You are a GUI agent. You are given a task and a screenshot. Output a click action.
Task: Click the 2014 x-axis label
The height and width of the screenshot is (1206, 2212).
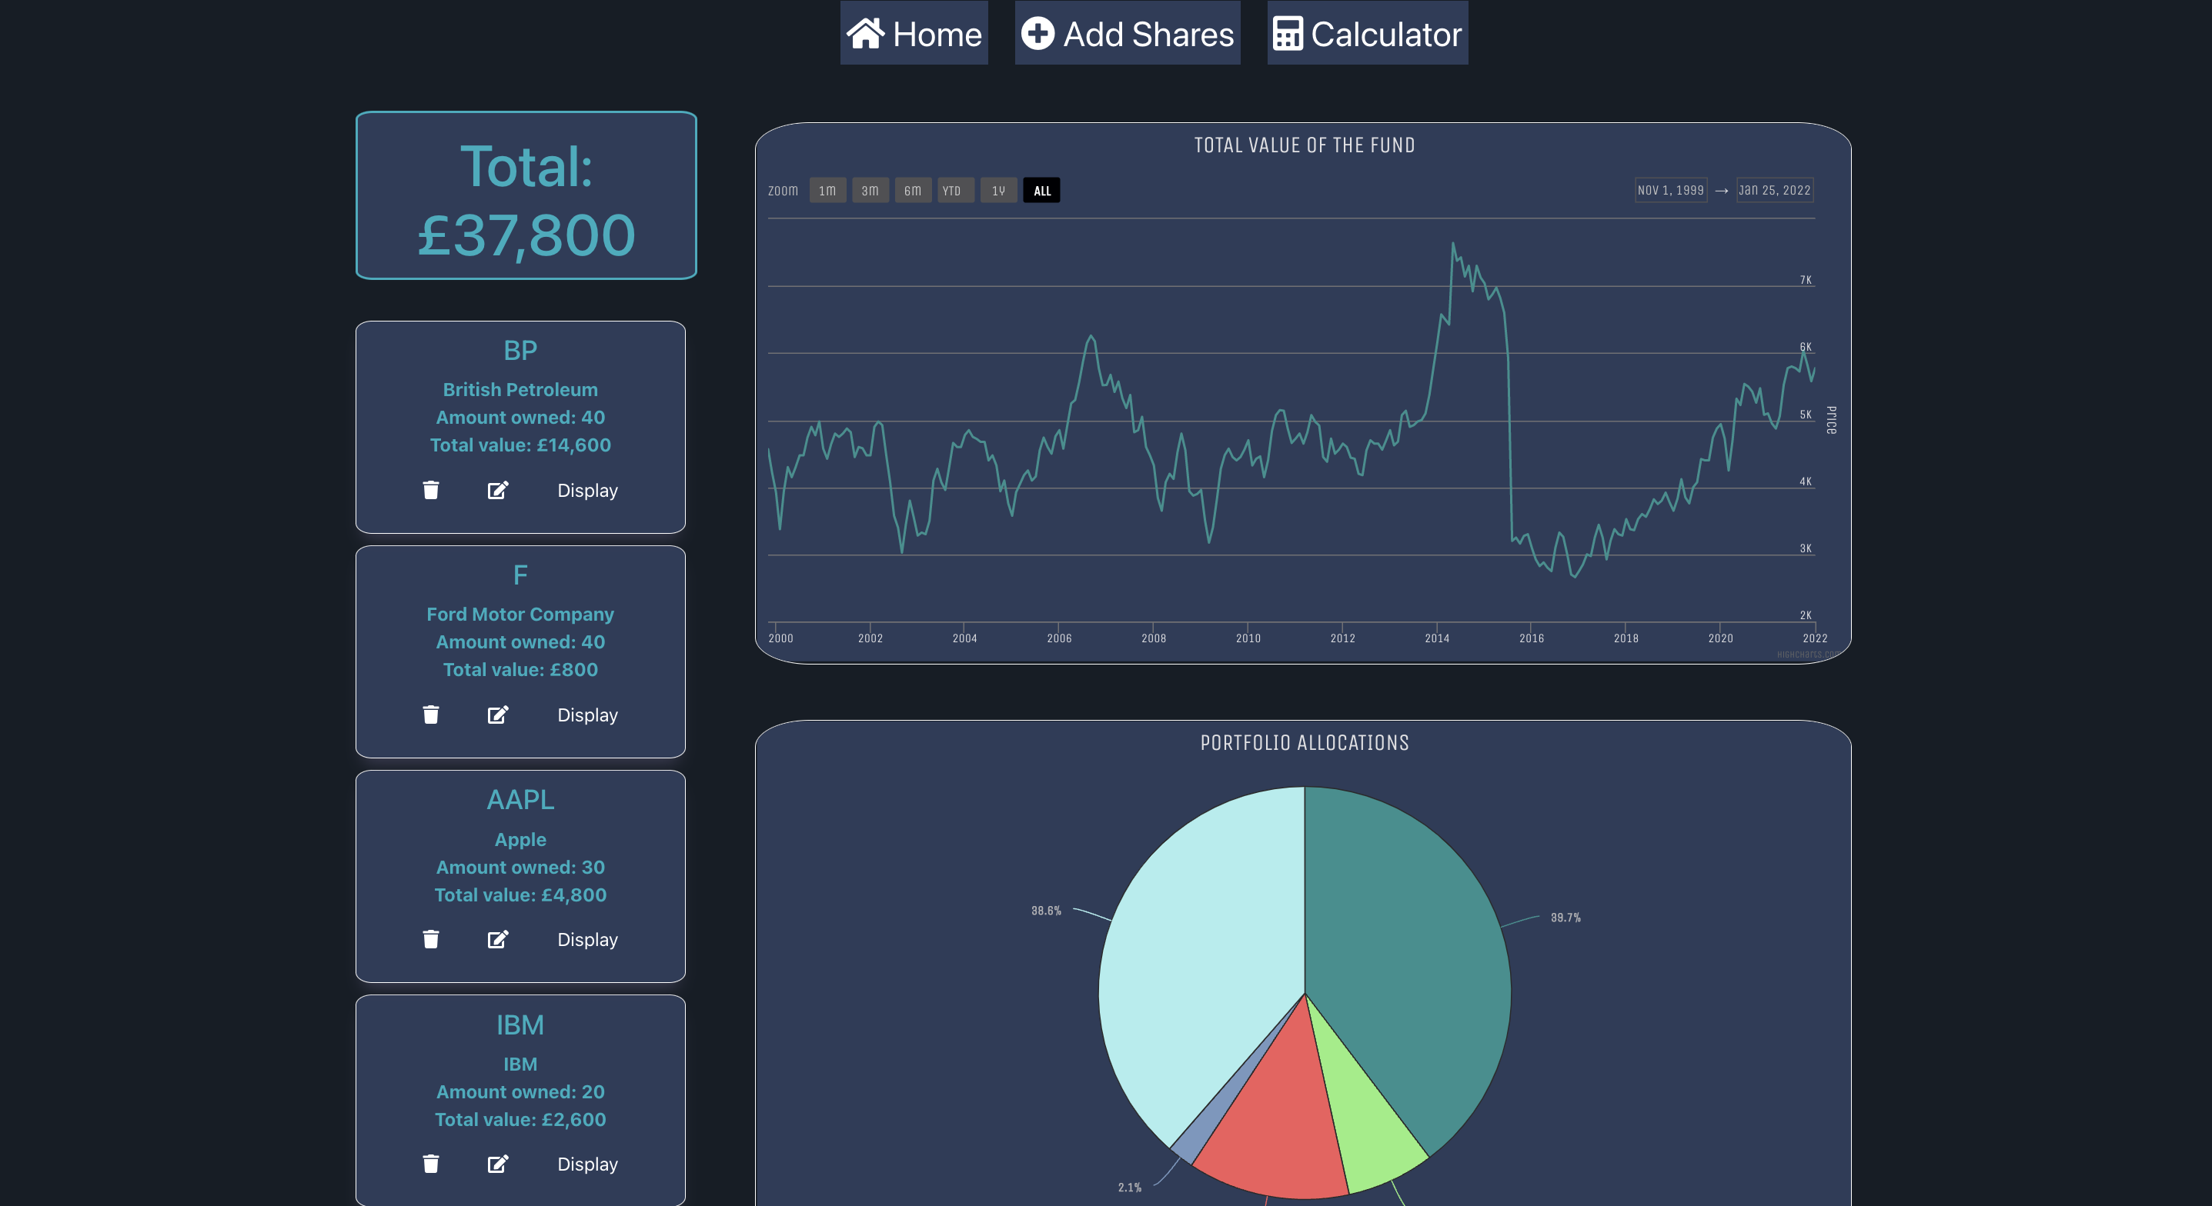pos(1437,638)
